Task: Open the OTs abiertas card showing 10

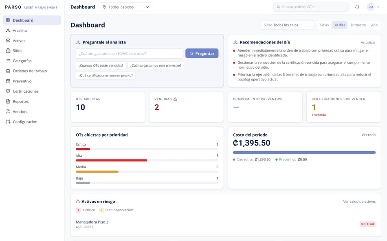Action: click(108, 107)
